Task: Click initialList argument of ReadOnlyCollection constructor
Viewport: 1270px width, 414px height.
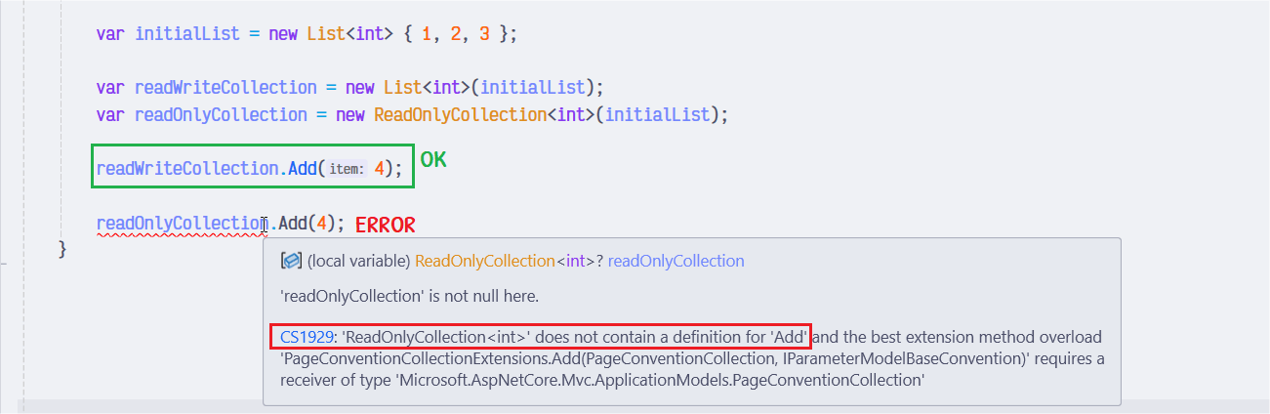Action: [x=657, y=114]
